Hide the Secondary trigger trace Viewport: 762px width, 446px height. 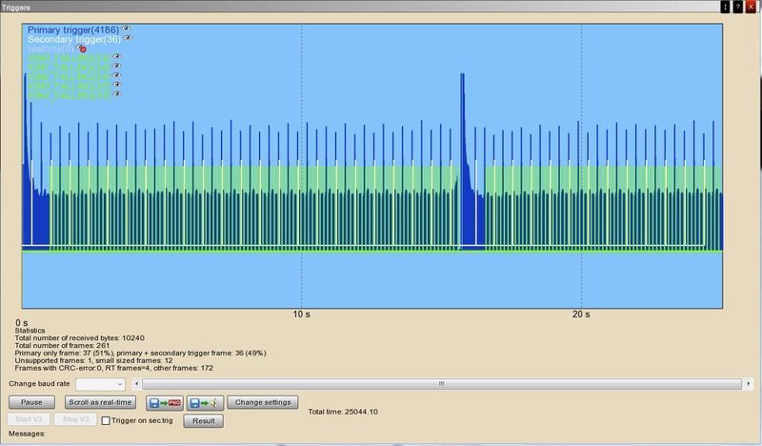click(128, 38)
